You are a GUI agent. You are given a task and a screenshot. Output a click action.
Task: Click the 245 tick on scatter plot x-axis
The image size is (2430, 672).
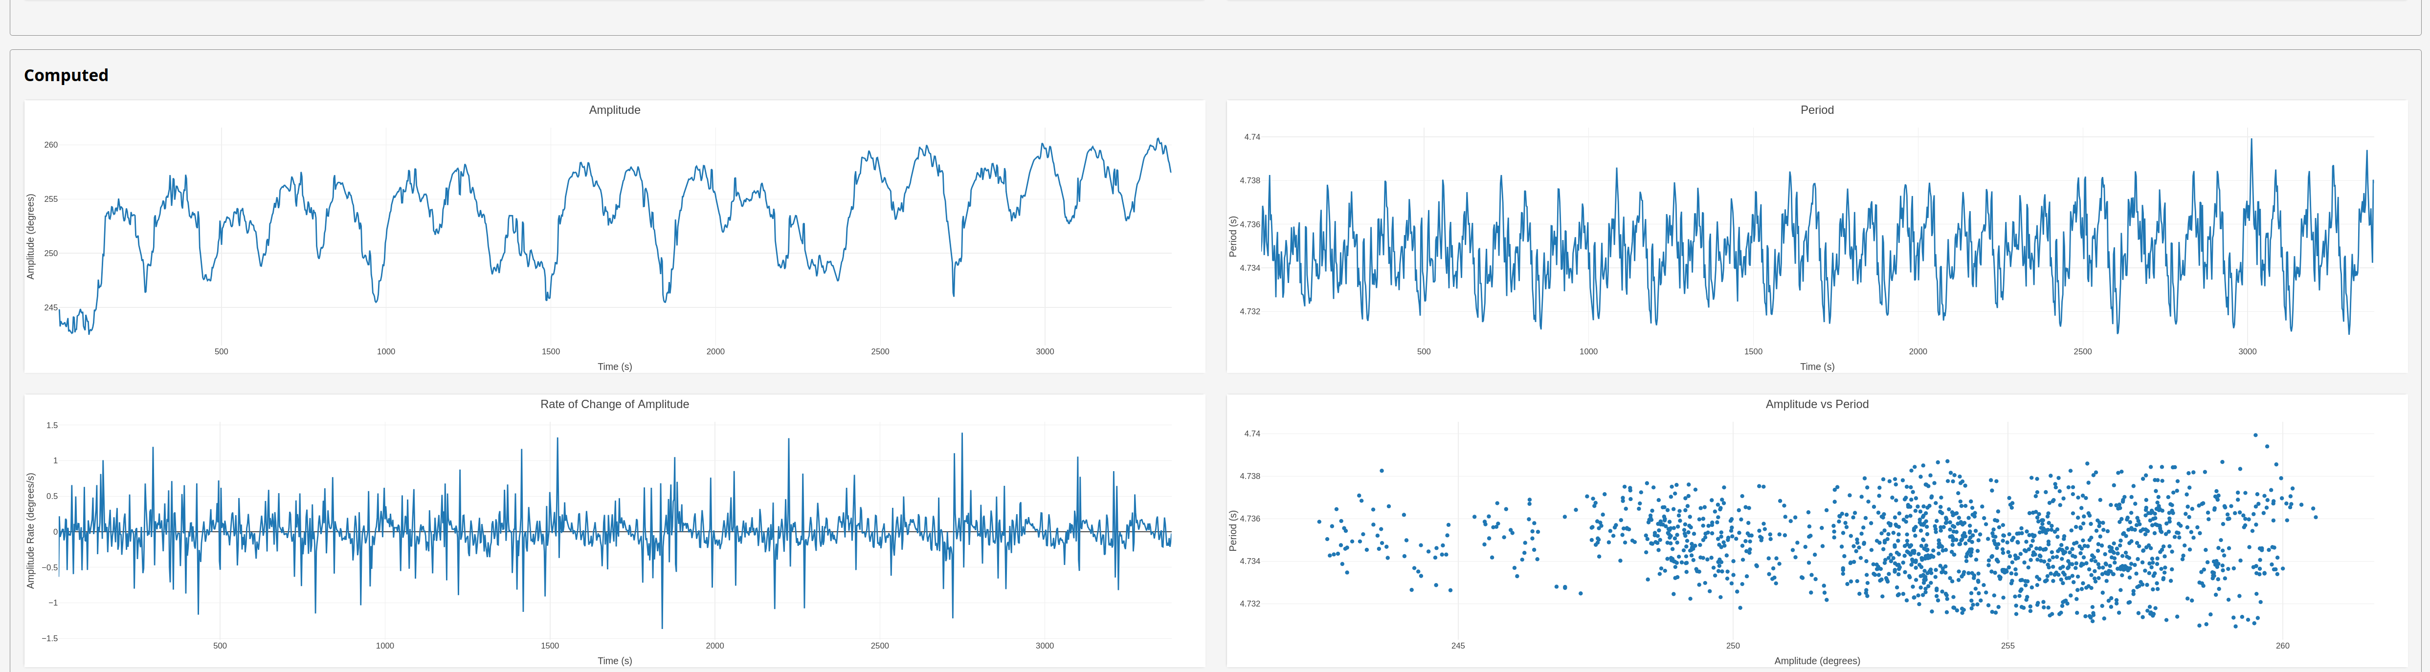click(1457, 646)
